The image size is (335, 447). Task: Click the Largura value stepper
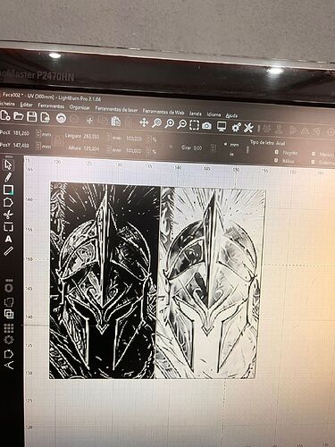tap(109, 138)
